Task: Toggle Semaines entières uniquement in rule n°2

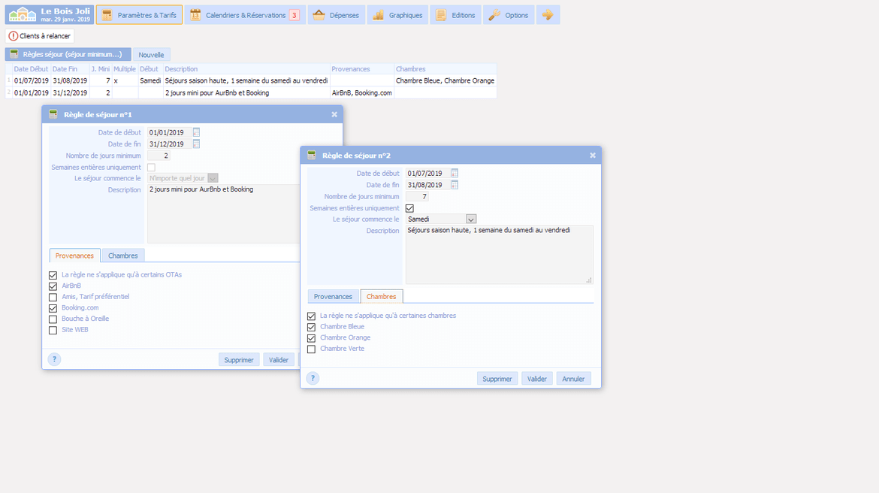Action: pyautogui.click(x=409, y=208)
